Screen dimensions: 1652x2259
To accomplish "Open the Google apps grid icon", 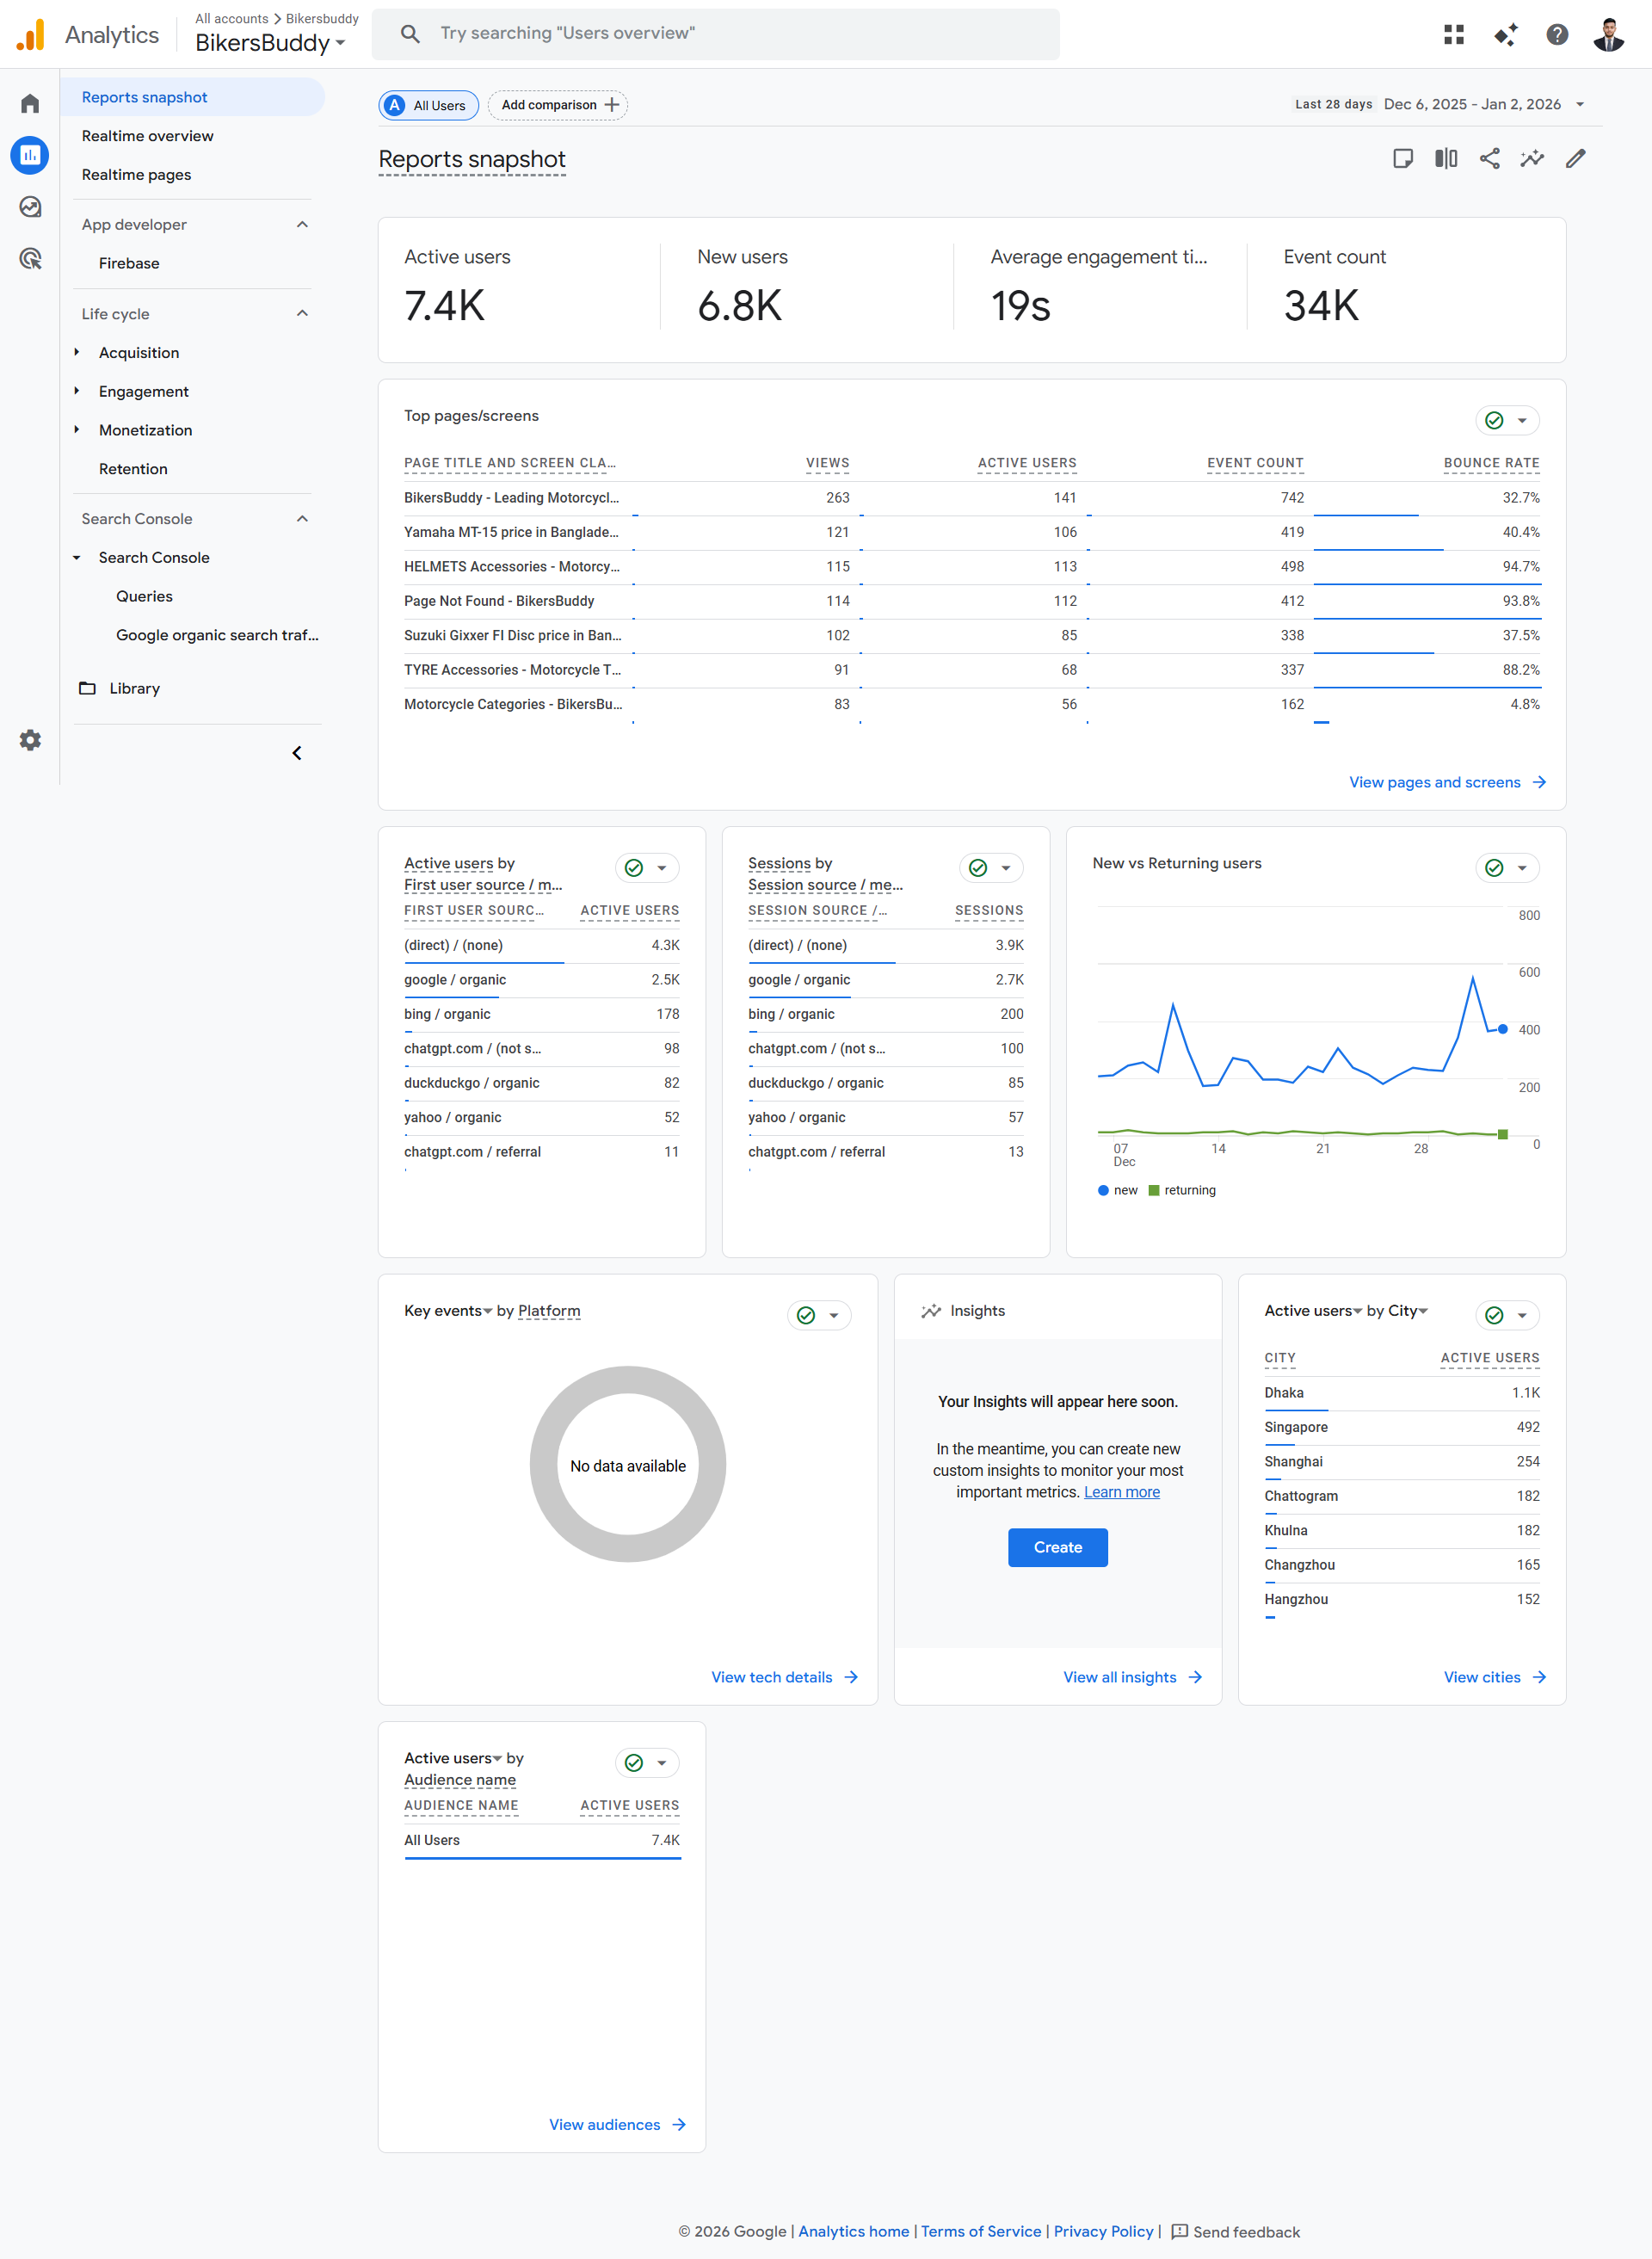I will pos(1454,35).
